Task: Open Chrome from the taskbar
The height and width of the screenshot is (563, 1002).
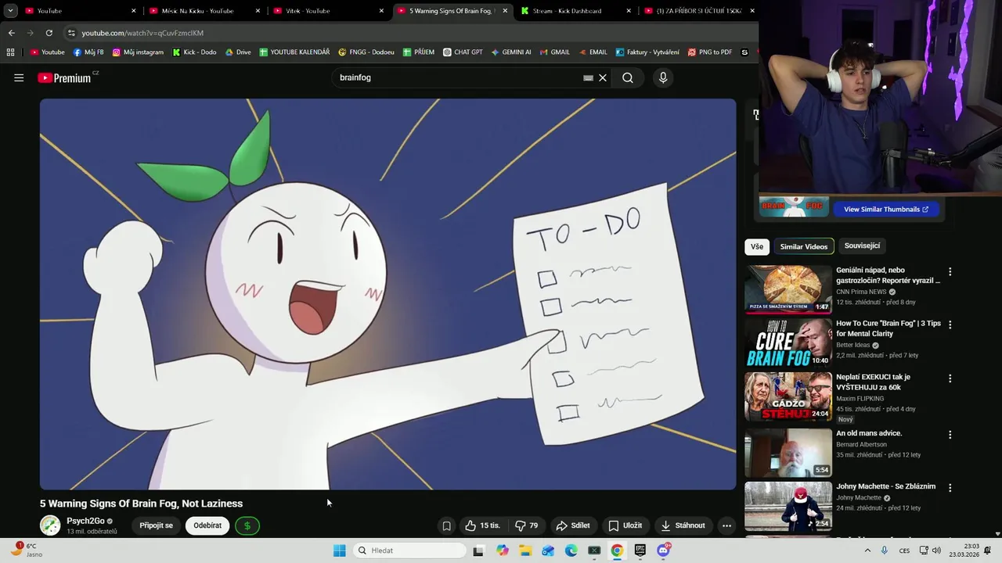Action: point(617,550)
